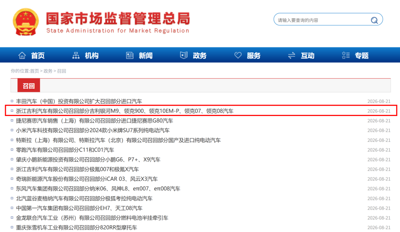Screen dimensions: 400x232
Task: Click the organization chart icon beside 机构
Action: (x=76, y=55)
